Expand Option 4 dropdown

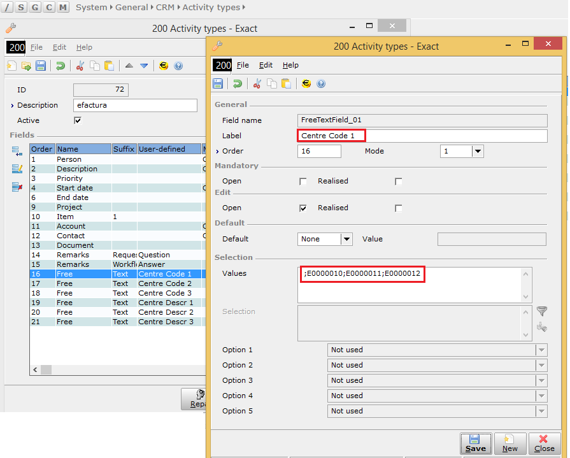541,396
